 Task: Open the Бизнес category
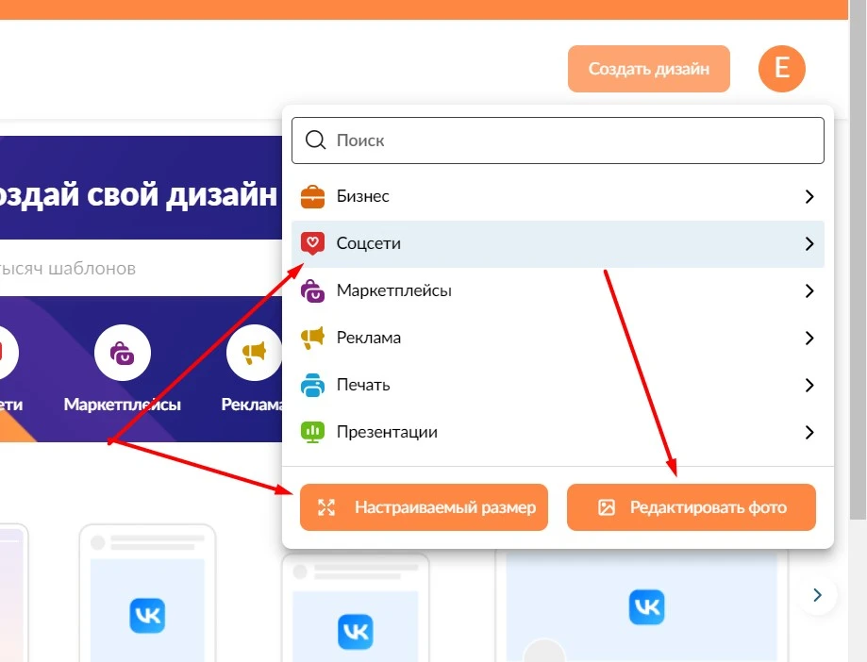[x=558, y=196]
